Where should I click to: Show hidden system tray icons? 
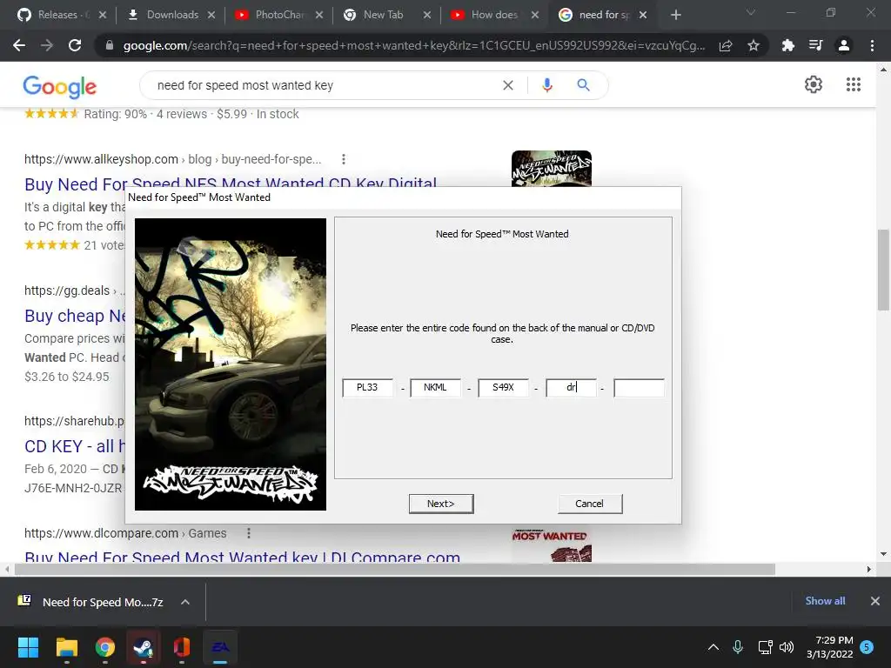pyautogui.click(x=713, y=647)
